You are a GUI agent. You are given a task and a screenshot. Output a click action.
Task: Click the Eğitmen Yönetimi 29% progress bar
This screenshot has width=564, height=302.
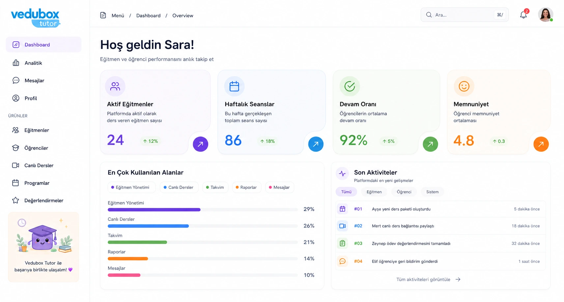coord(203,210)
